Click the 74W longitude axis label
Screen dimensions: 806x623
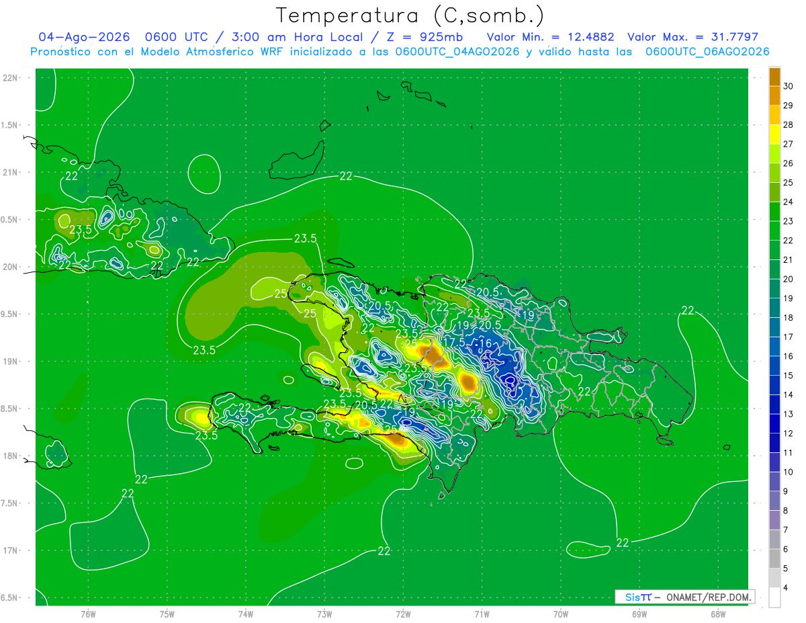click(245, 614)
